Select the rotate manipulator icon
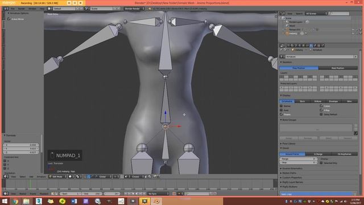 tap(92, 177)
